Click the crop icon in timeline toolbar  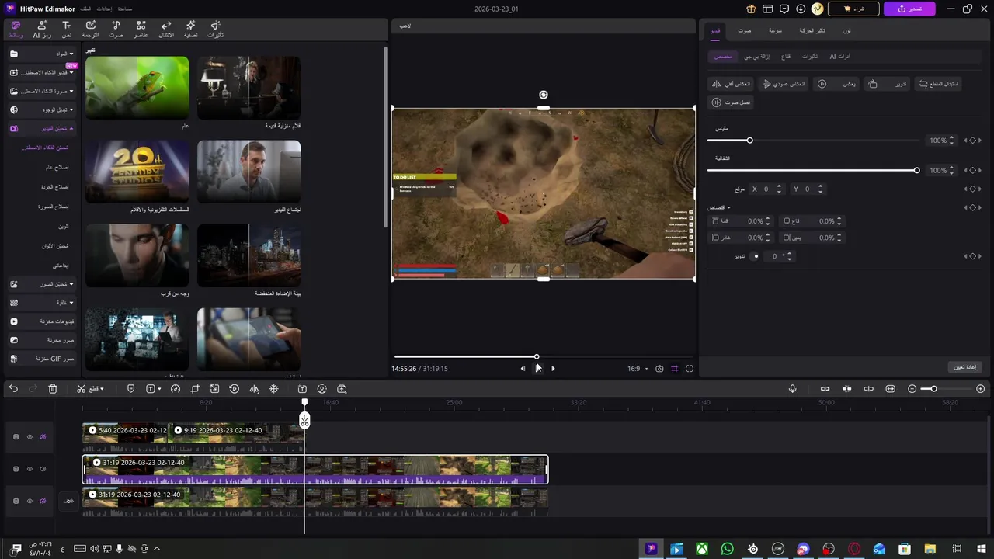[195, 389]
